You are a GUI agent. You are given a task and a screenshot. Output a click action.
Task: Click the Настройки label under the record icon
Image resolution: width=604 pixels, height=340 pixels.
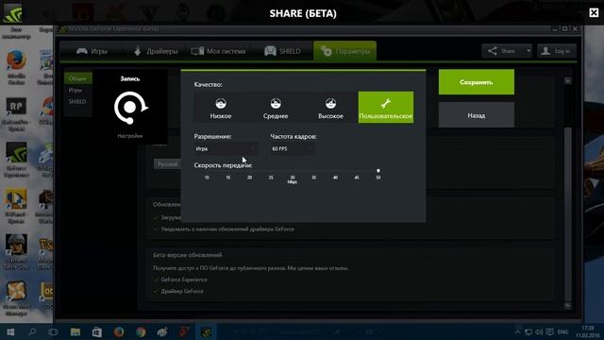[130, 136]
